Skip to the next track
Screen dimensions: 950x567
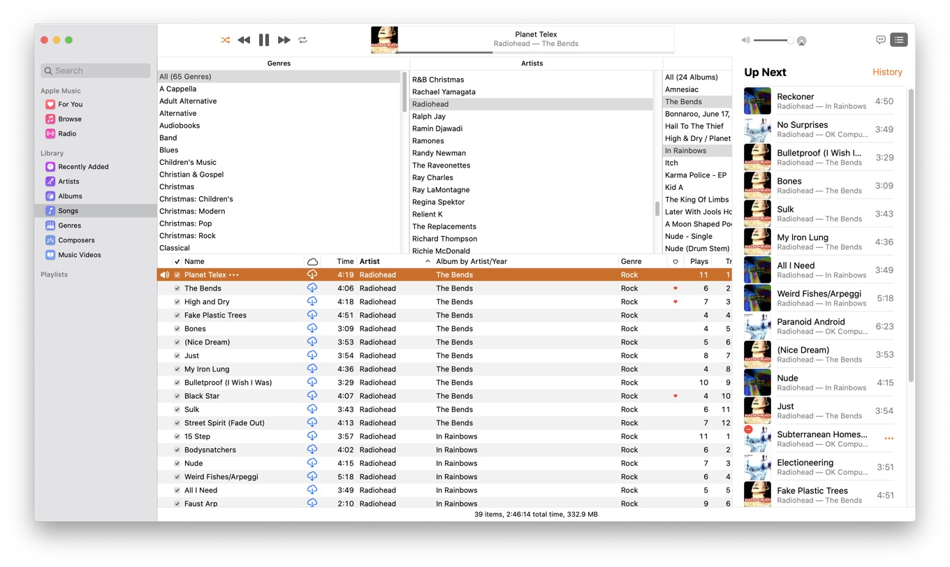(x=284, y=40)
